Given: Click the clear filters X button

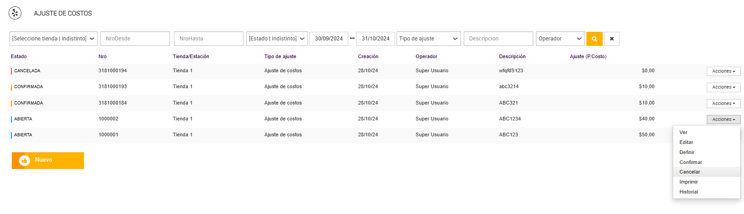Looking at the screenshot, I should point(611,39).
